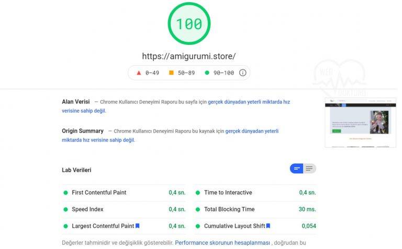Expand the Speed Index metric row

click(x=124, y=209)
